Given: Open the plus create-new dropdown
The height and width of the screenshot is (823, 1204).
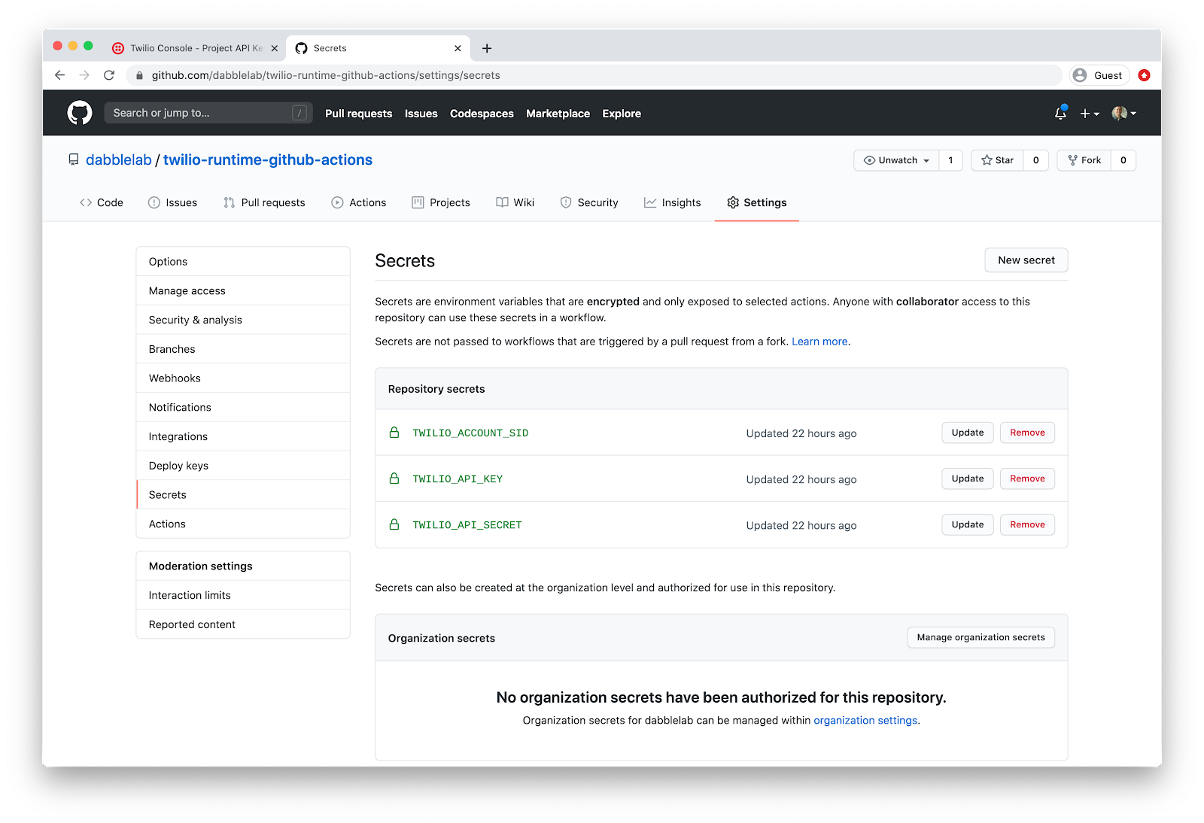Looking at the screenshot, I should (x=1090, y=114).
